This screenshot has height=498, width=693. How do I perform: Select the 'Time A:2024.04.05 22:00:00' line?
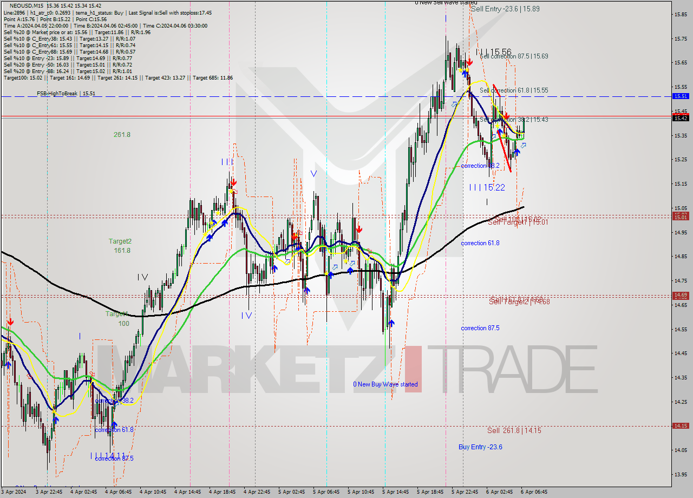pos(36,25)
